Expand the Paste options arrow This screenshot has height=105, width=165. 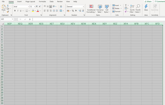pyautogui.click(x=4, y=12)
